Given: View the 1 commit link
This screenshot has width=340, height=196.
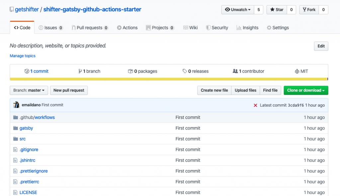Looking at the screenshot, I should coord(37,71).
